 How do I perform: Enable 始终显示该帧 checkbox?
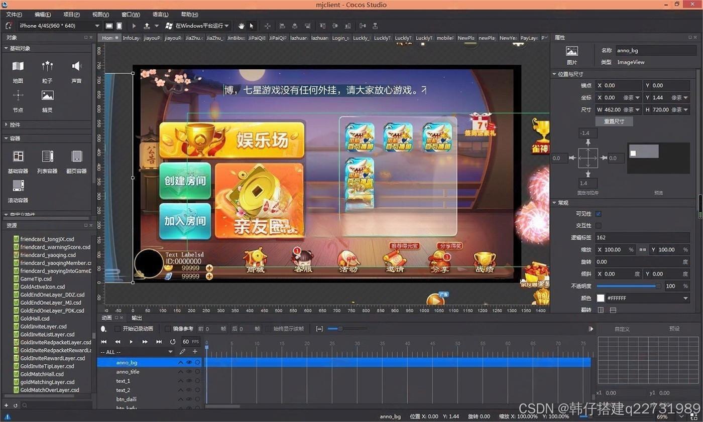pos(268,329)
